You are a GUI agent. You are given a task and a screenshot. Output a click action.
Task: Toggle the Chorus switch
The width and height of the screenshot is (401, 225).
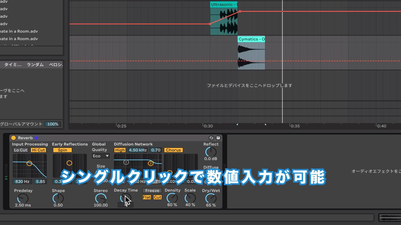pos(173,150)
